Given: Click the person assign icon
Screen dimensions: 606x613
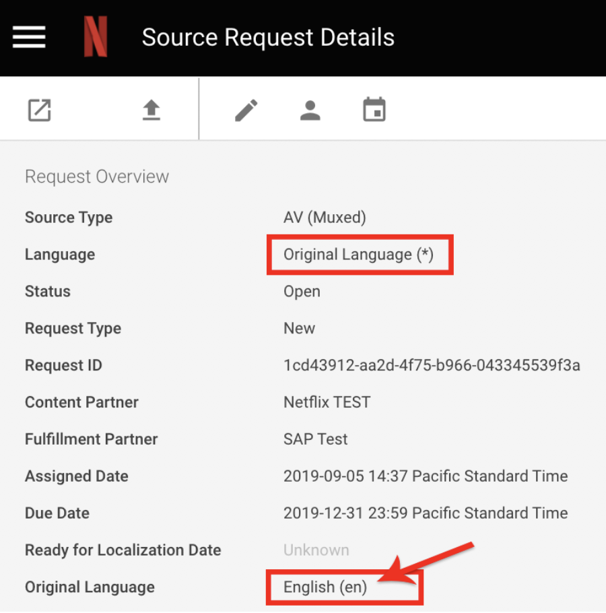Looking at the screenshot, I should point(310,110).
